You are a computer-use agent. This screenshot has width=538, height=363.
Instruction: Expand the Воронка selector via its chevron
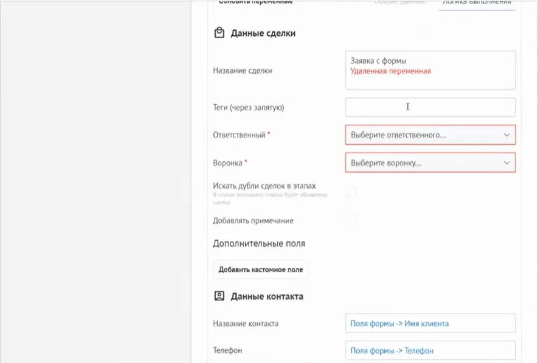tap(508, 162)
